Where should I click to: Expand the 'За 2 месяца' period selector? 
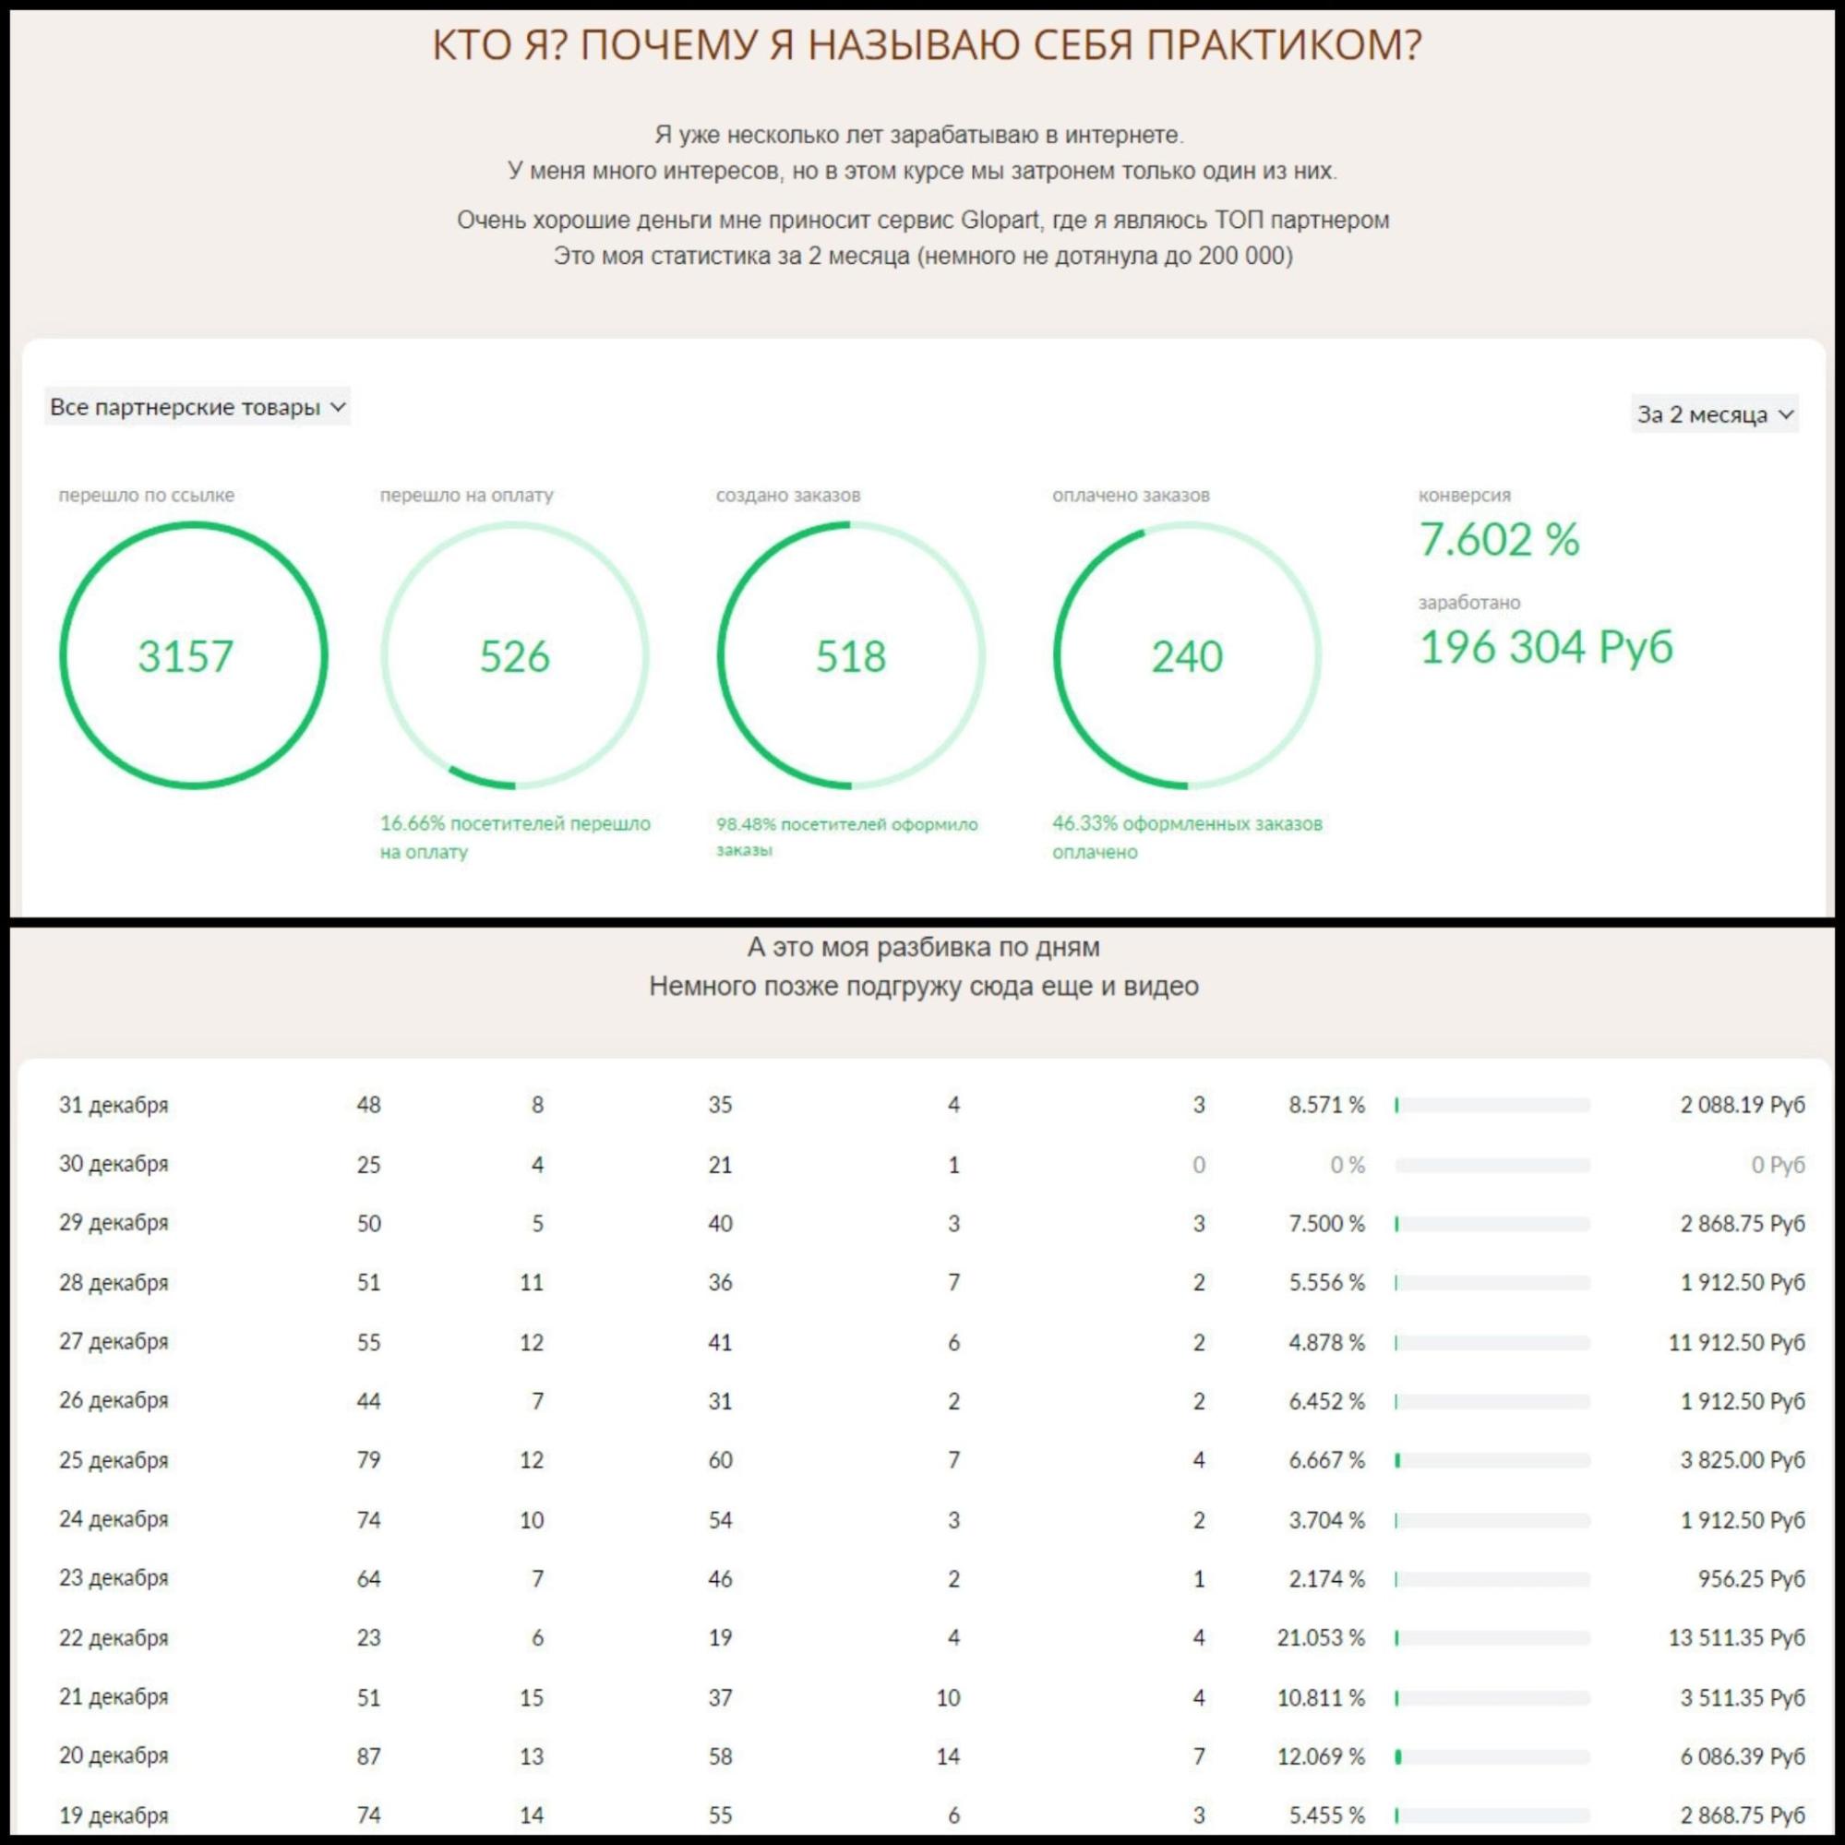pos(1713,414)
